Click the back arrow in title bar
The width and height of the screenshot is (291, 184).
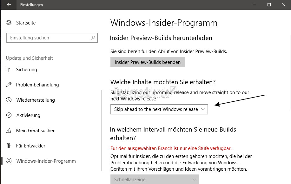[9, 5]
